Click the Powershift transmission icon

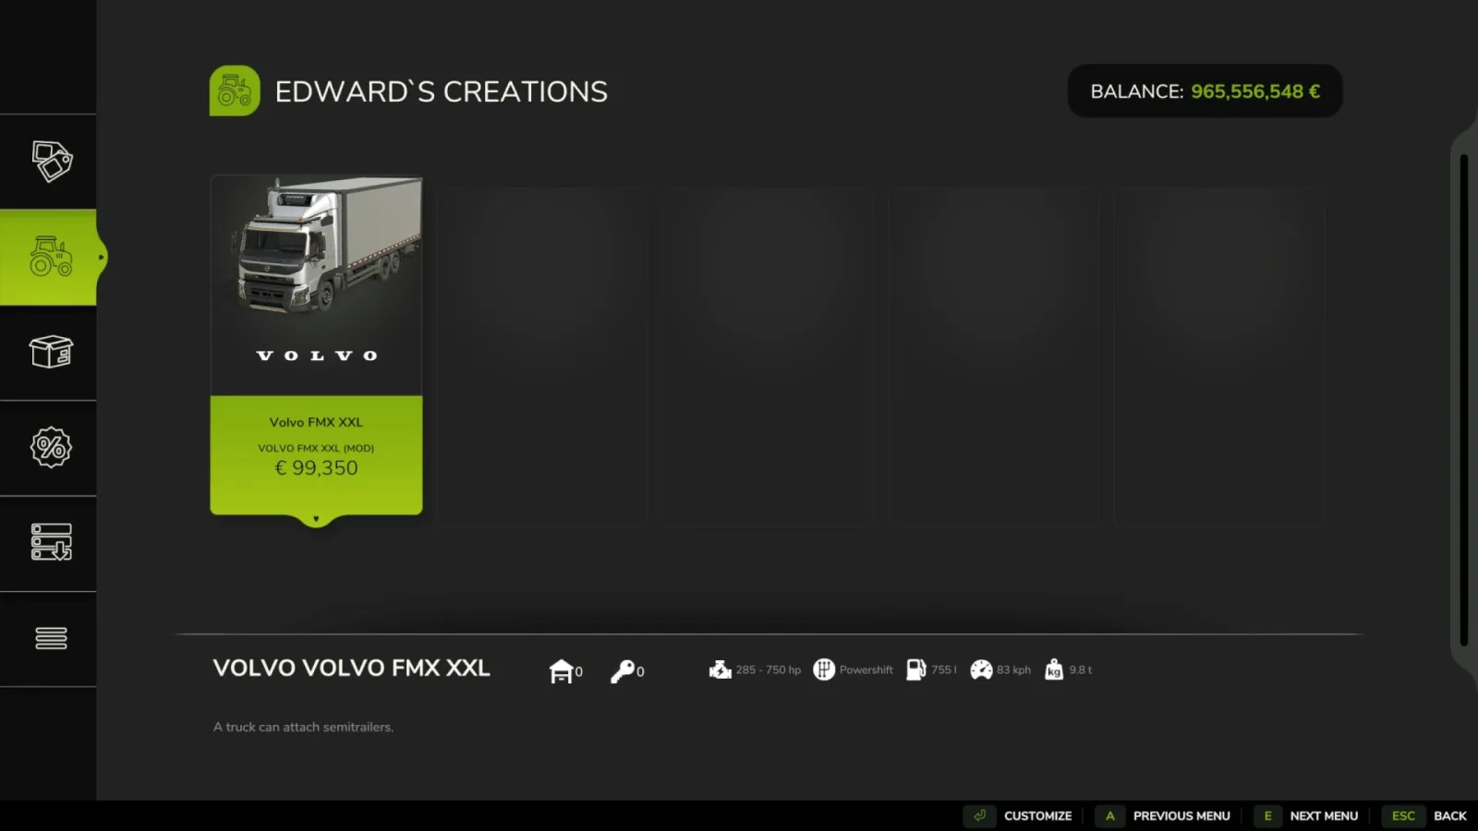(824, 669)
